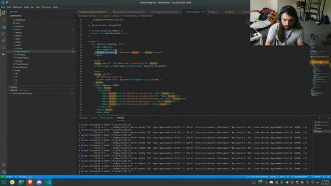Open the Accounts icon in activity bar
This screenshot has height=186, width=331.
tap(4, 165)
